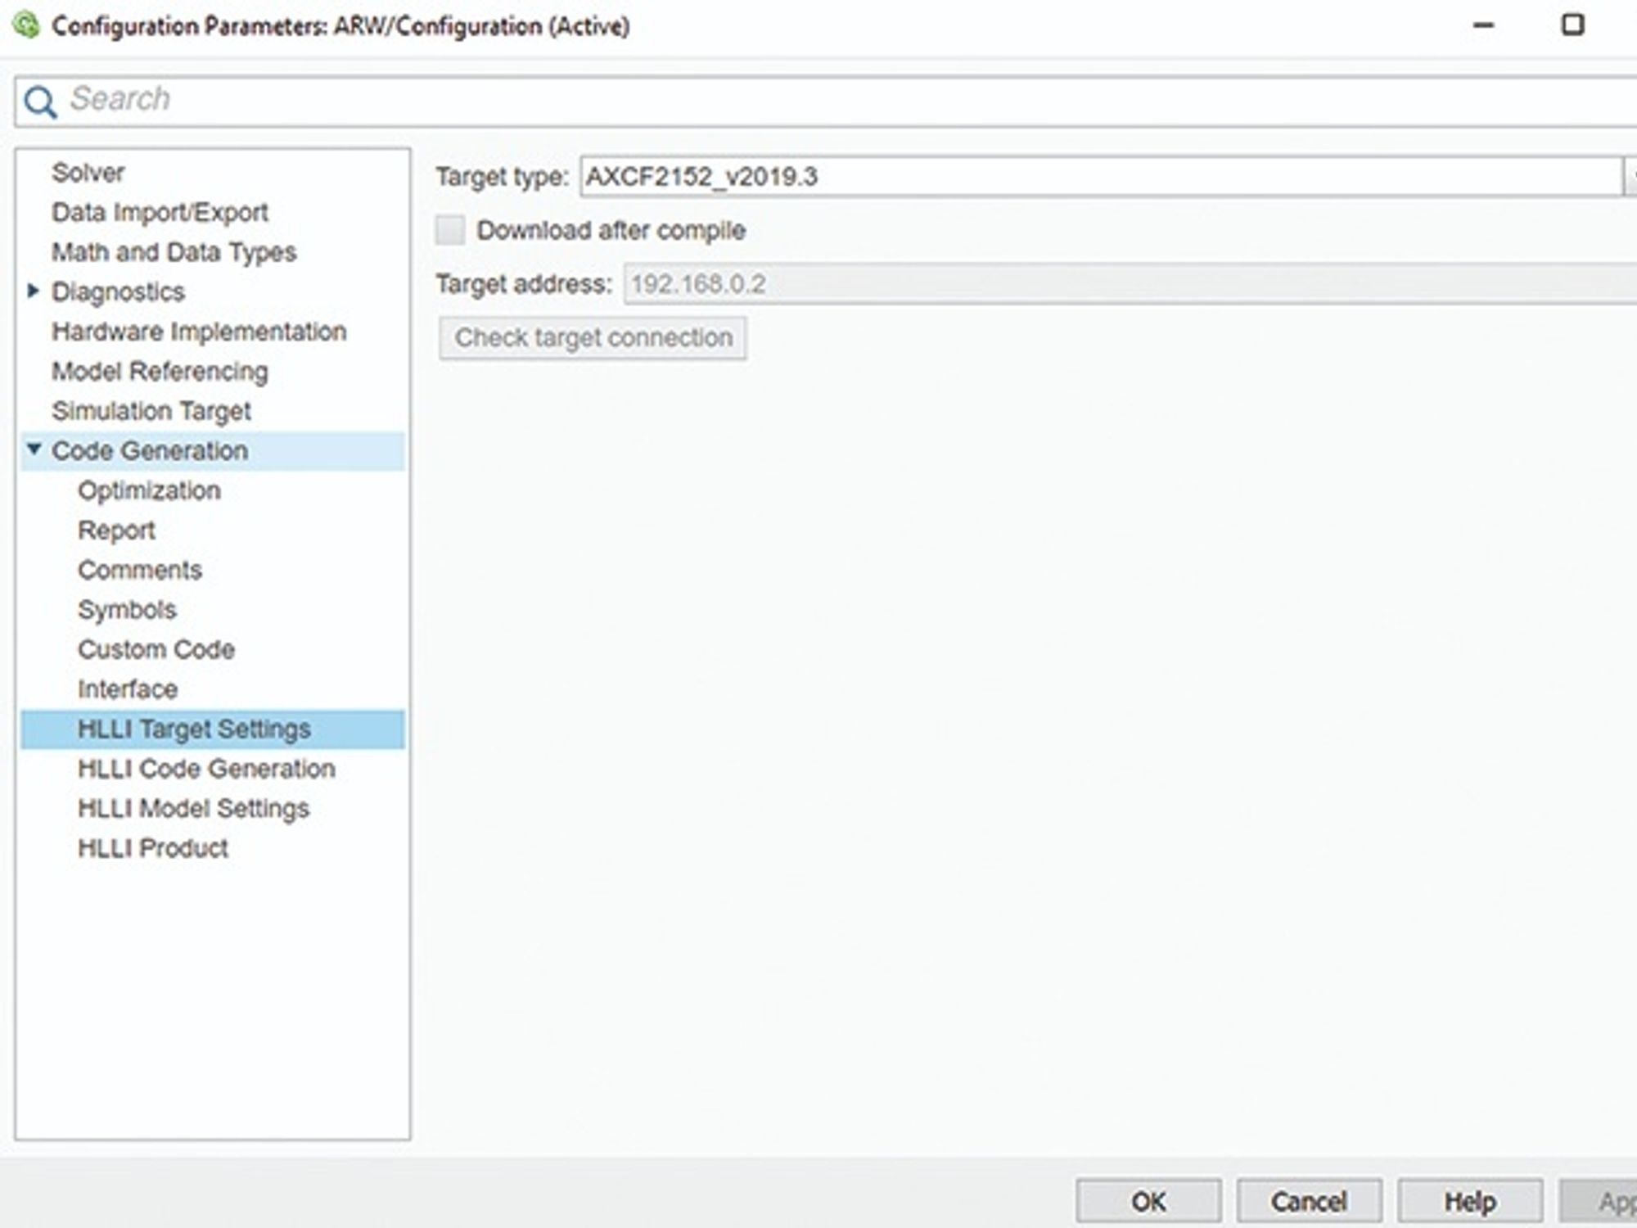
Task: Select Solver in the category tree
Action: pos(88,173)
